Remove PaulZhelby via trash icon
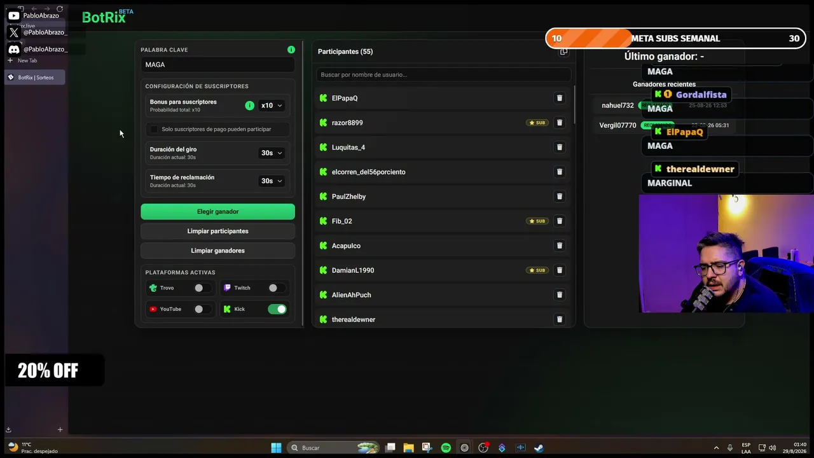 pos(560,197)
